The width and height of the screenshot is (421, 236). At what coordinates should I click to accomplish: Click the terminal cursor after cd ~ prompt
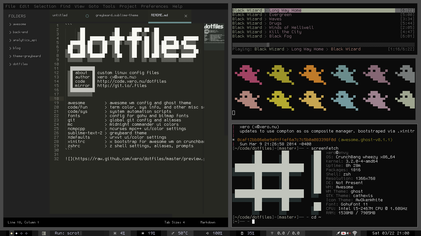[253, 221]
